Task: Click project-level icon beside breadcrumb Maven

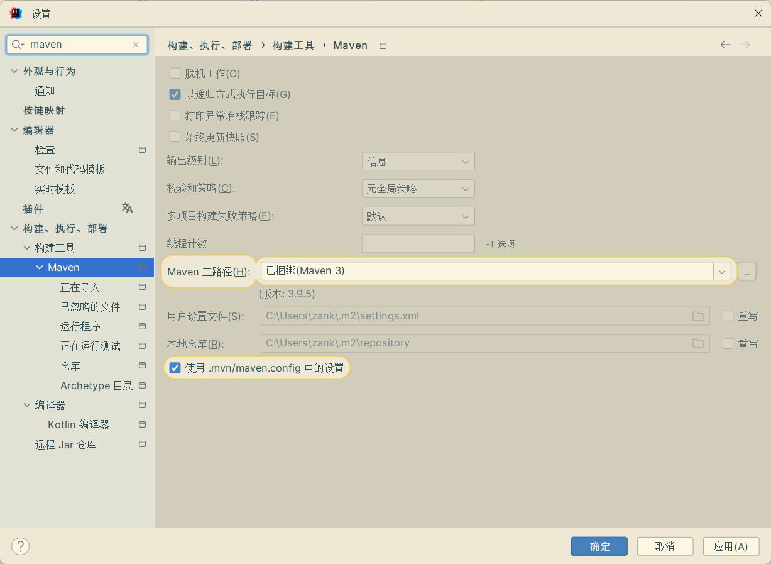Action: [383, 46]
